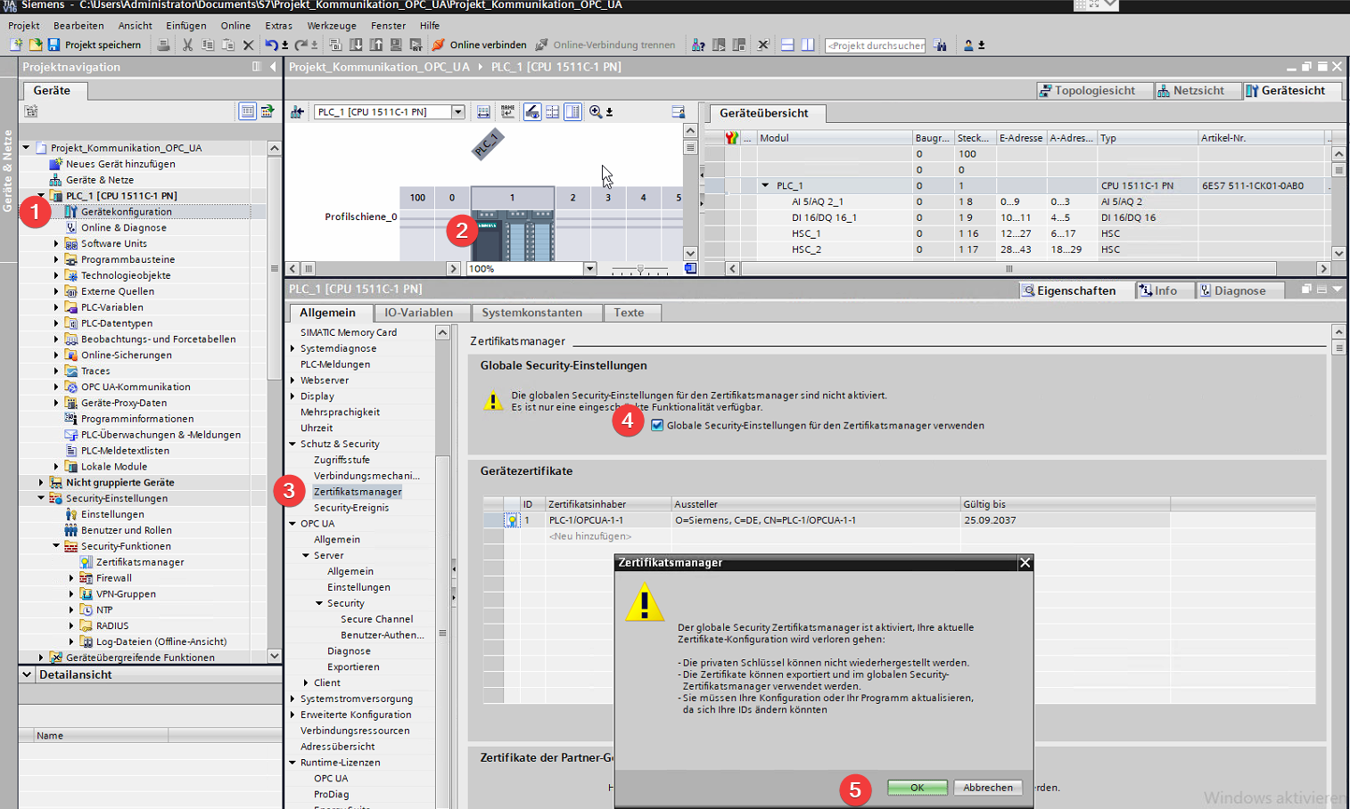Screen dimensions: 1350x809
Task: Select Zertifikatsmanager under Security-Funktionen in project tree
Action: [140, 562]
